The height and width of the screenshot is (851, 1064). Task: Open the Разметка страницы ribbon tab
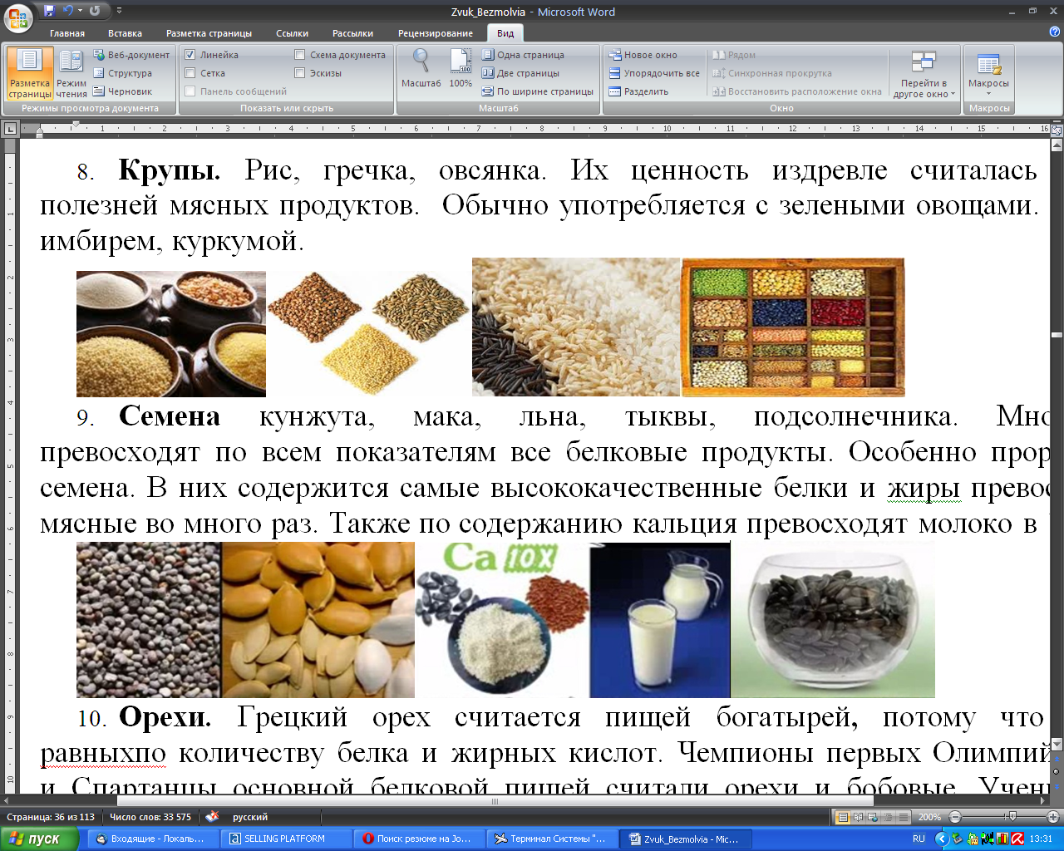209,33
